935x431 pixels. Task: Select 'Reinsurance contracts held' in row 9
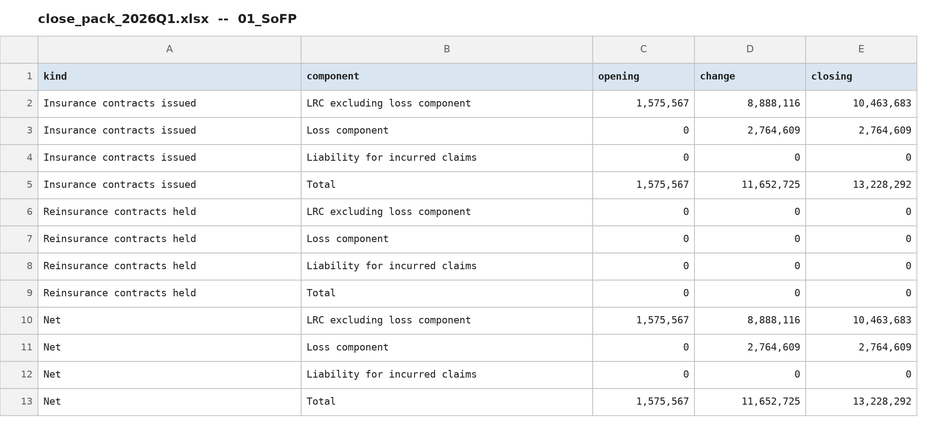[x=170, y=294]
